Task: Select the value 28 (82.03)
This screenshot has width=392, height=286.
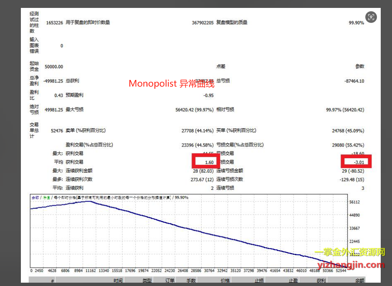Action: [x=203, y=171]
